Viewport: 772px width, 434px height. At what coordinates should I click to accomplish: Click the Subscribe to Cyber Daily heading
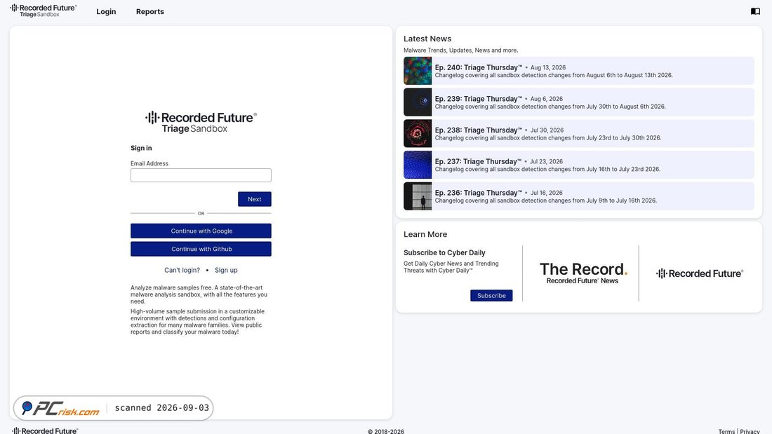444,252
